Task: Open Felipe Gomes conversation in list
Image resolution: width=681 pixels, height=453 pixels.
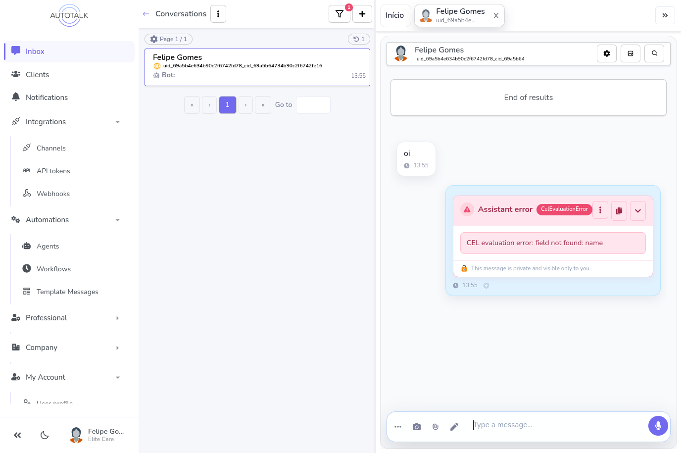Action: pyautogui.click(x=257, y=67)
